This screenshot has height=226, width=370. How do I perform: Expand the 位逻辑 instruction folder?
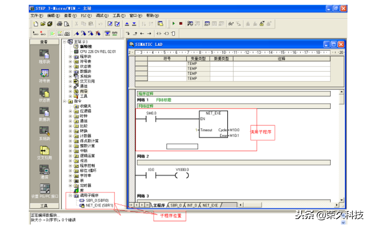(70, 111)
